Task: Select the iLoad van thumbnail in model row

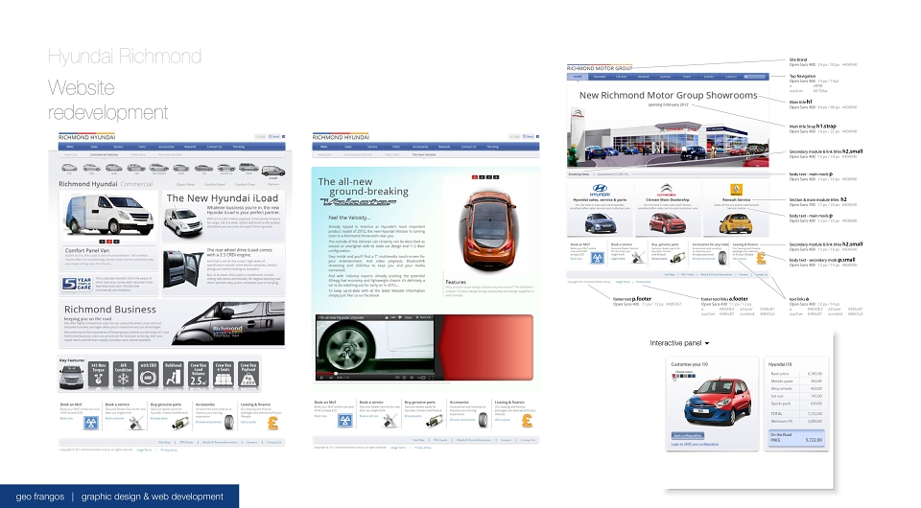Action: [273, 172]
